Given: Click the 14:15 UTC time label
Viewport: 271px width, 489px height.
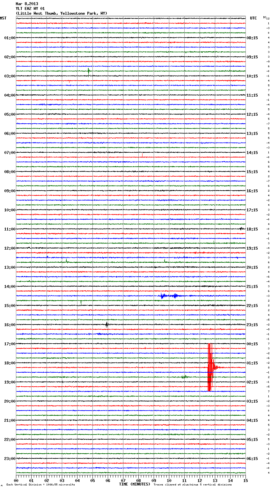Looking at the screenshot, I should pyautogui.click(x=252, y=153).
